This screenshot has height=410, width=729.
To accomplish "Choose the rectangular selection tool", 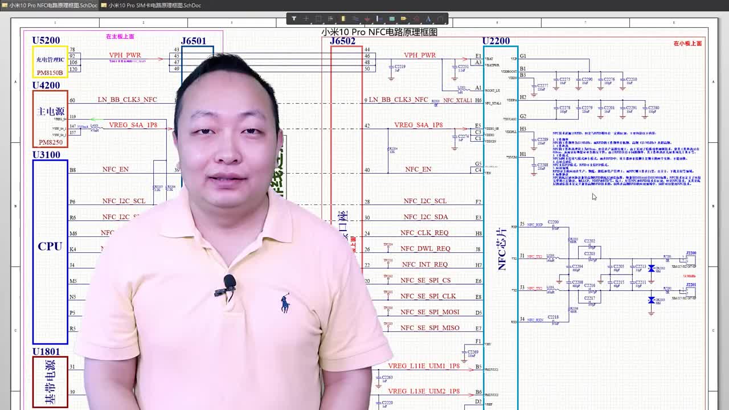I will [318, 19].
